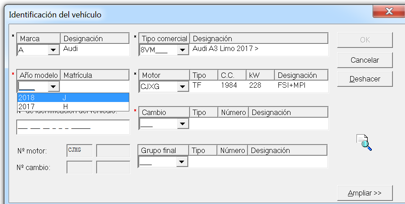The height and width of the screenshot is (204, 405).
Task: Open the Tipo comercial dropdown arrow
Action: tap(183, 50)
